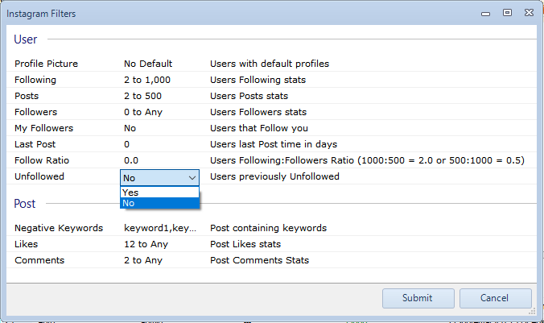
Task: Collapse the Unfollowed combo box arrow
Action: 192,178
